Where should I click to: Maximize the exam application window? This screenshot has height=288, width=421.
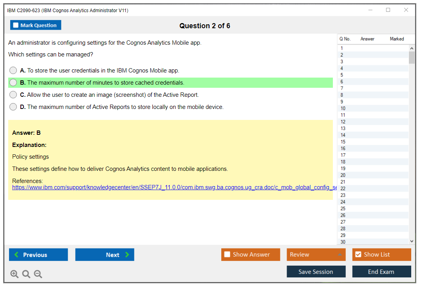(x=388, y=10)
